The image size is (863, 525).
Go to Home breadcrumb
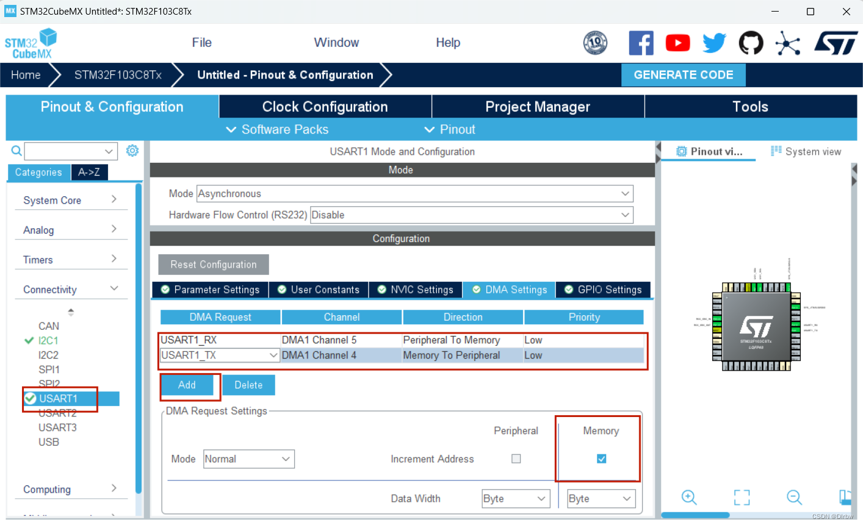[x=26, y=74]
